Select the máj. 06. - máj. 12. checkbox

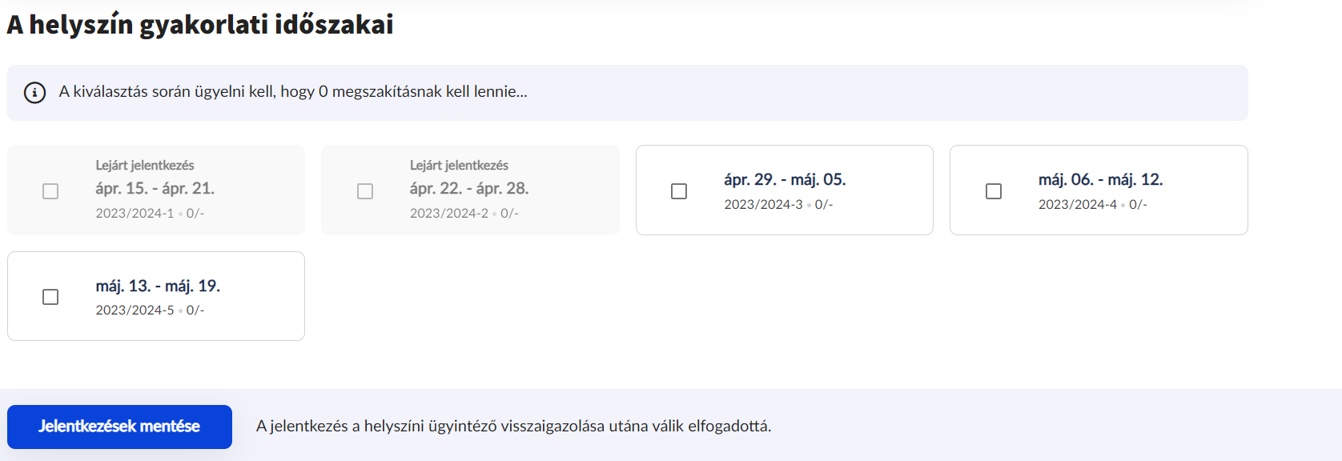(994, 191)
